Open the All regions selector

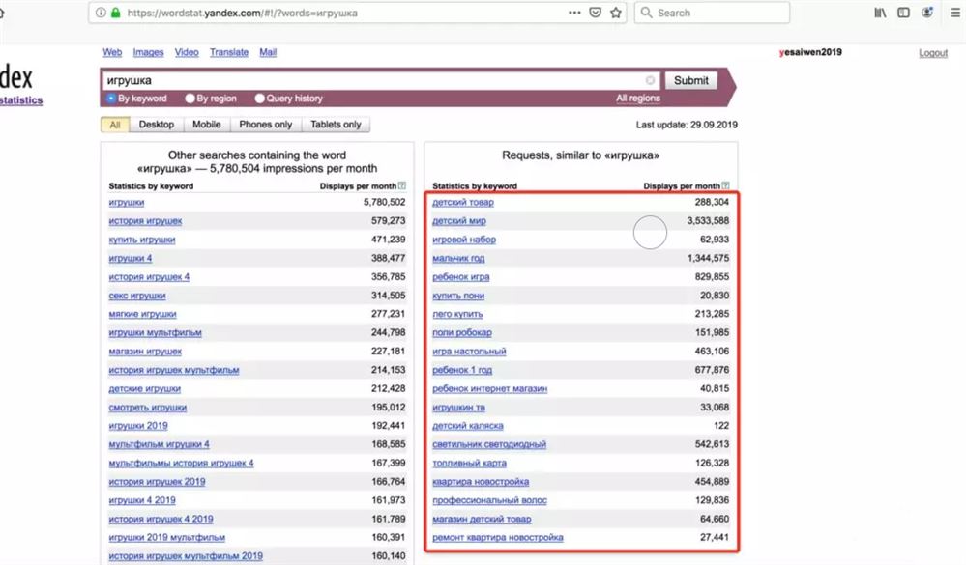pyautogui.click(x=637, y=98)
